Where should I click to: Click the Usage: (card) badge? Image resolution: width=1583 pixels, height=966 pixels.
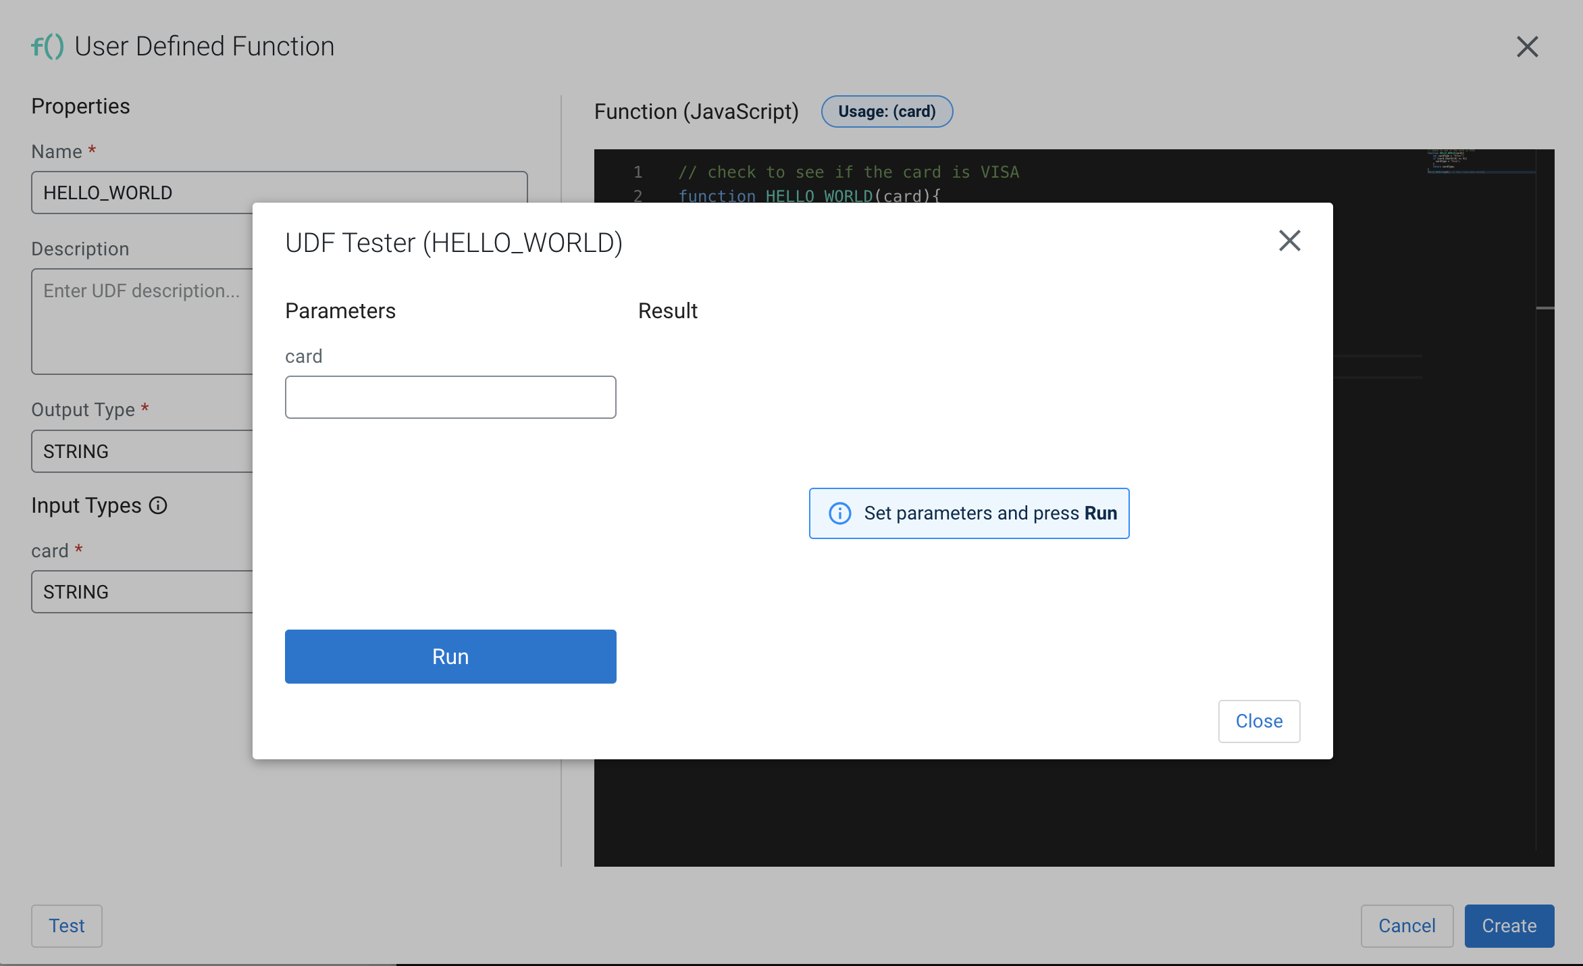click(887, 111)
